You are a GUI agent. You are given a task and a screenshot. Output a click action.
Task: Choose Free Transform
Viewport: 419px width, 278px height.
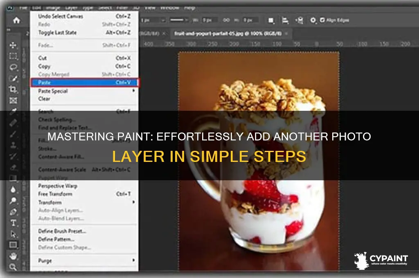pos(84,194)
